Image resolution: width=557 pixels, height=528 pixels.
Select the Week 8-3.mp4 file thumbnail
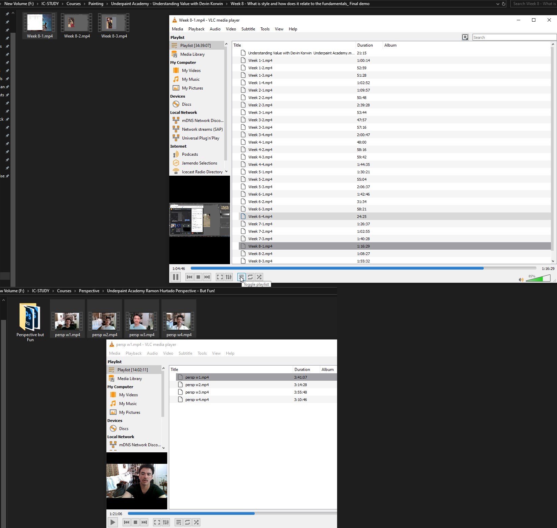point(114,26)
